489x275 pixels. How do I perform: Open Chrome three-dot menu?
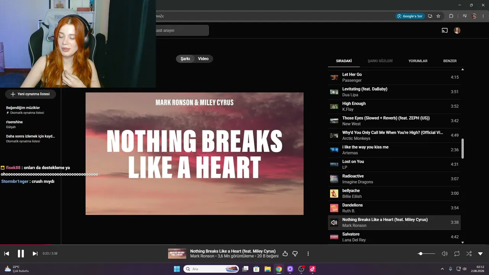point(483,16)
